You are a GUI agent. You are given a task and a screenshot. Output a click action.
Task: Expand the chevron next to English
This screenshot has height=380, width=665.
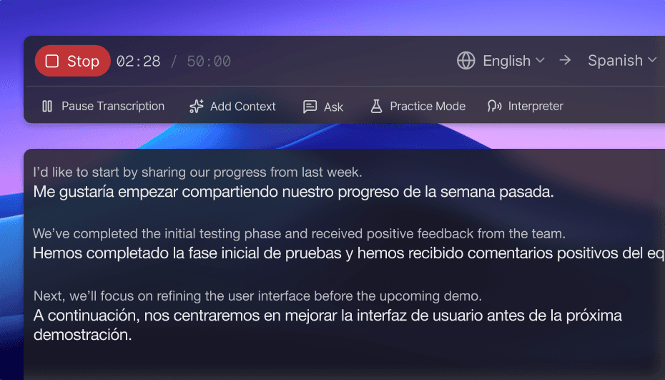coord(540,61)
